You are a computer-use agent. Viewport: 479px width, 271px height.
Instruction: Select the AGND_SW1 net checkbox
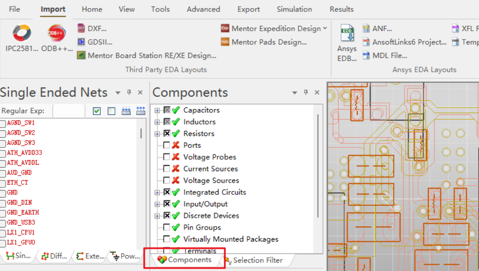tap(3, 124)
